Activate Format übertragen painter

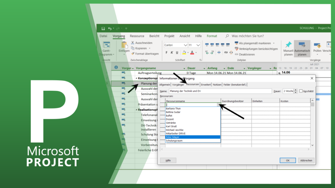point(145,54)
